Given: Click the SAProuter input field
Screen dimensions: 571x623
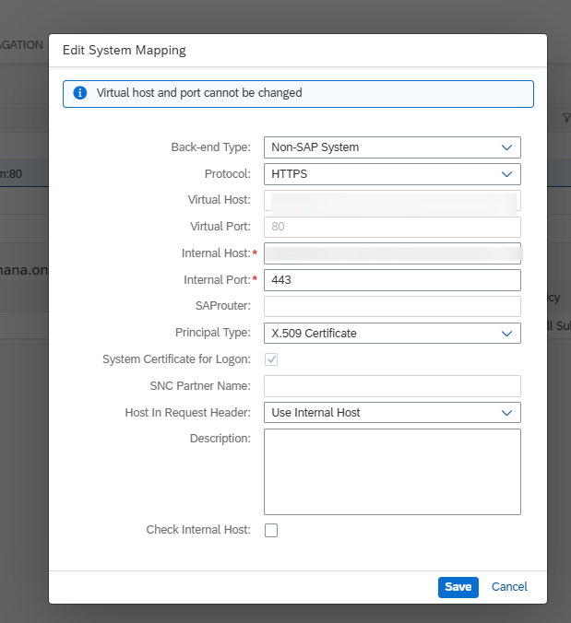Looking at the screenshot, I should tap(392, 306).
